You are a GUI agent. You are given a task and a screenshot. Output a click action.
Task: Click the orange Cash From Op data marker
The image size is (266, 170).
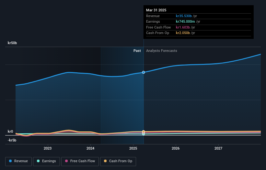click(x=144, y=131)
